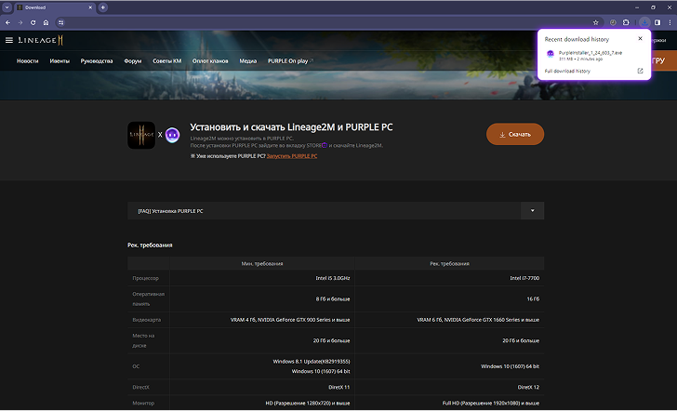
Task: Open the tab search dropdown arrow
Action: [x=7, y=7]
